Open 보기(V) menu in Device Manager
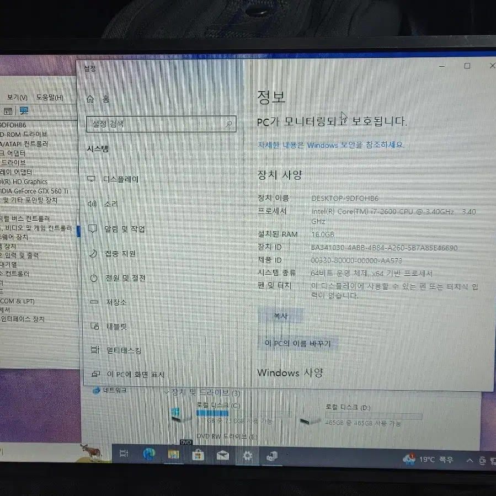 coord(17,98)
